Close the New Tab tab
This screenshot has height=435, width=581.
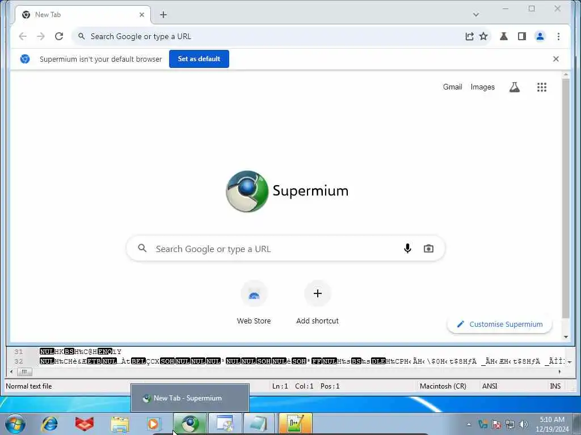(141, 15)
